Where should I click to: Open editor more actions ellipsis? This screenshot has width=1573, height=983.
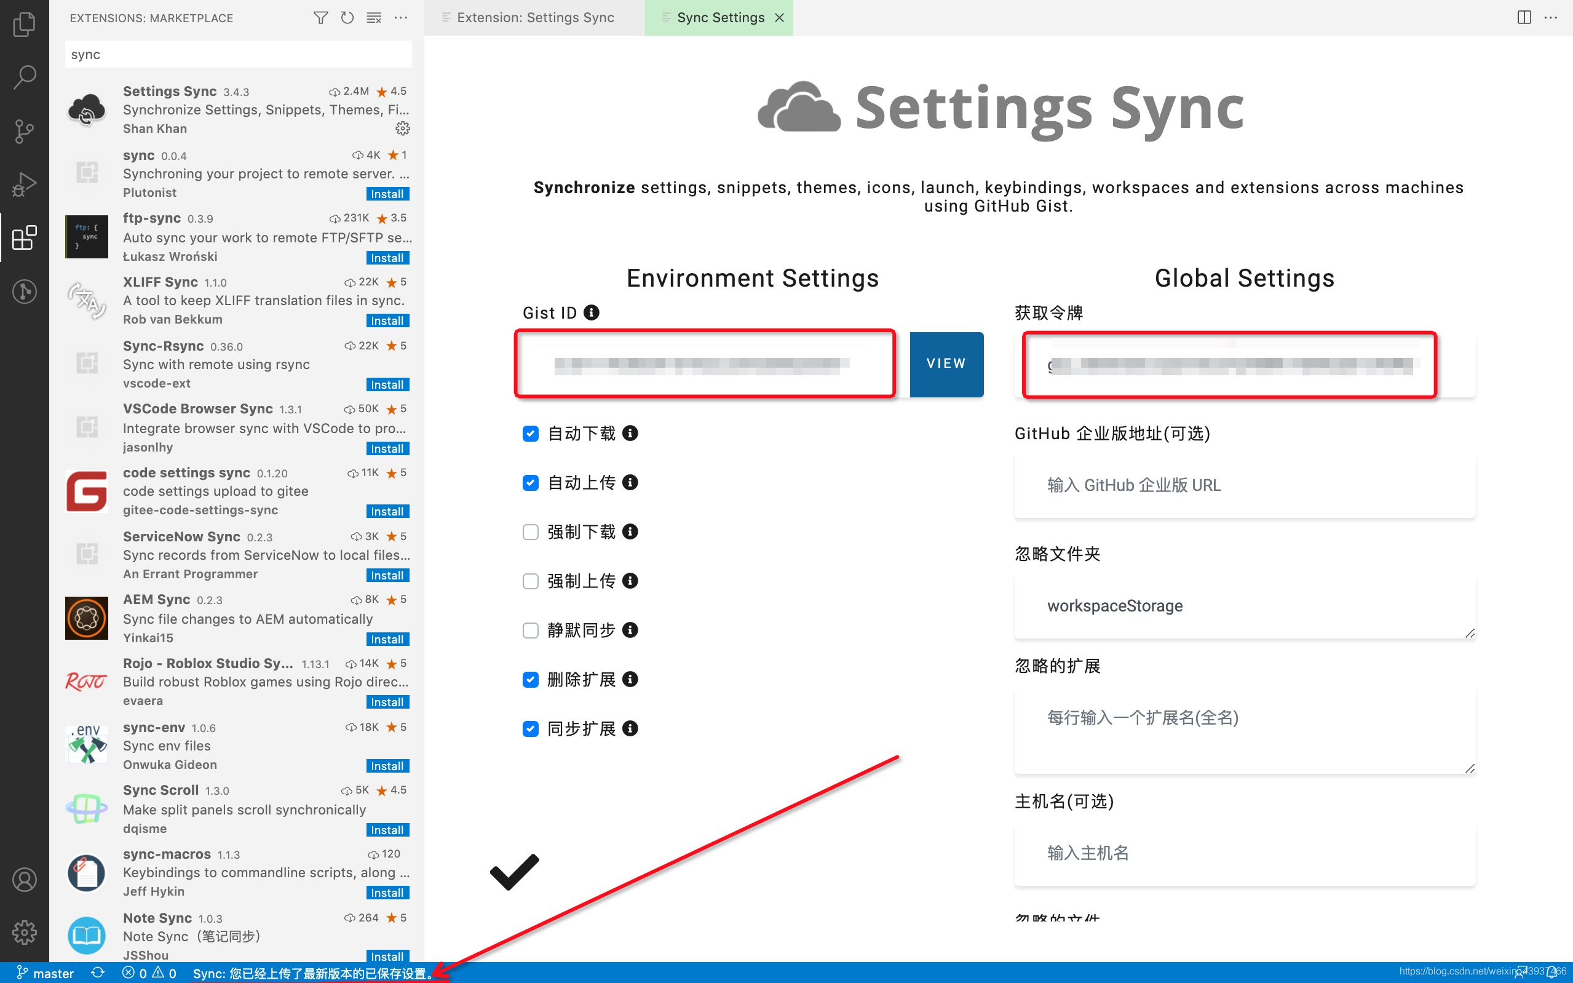pyautogui.click(x=1551, y=18)
